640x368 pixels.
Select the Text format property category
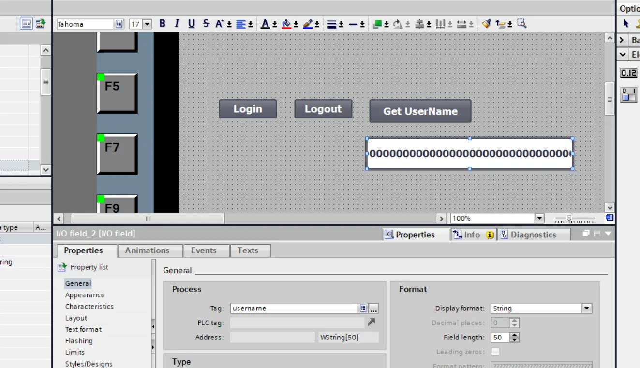click(83, 329)
